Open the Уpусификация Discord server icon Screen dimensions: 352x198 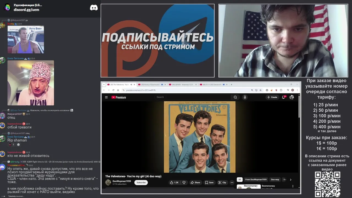click(7, 7)
